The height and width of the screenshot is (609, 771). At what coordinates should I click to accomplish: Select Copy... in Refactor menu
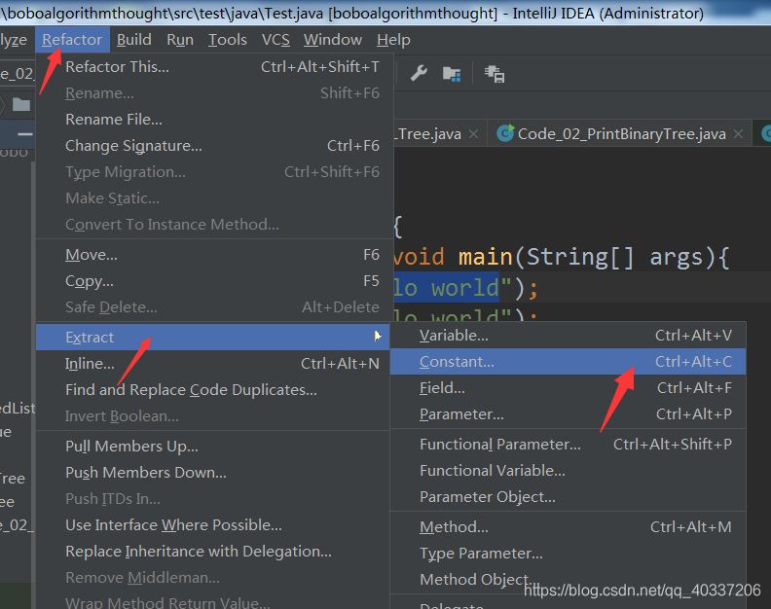click(213, 280)
